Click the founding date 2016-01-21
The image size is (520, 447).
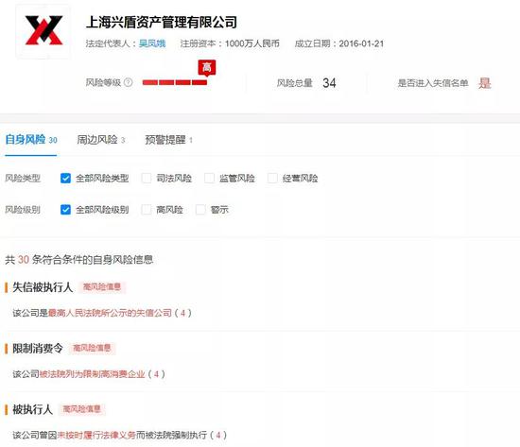tap(361, 43)
